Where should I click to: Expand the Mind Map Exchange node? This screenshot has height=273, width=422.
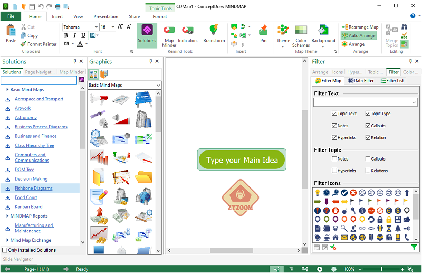[x=7, y=240]
